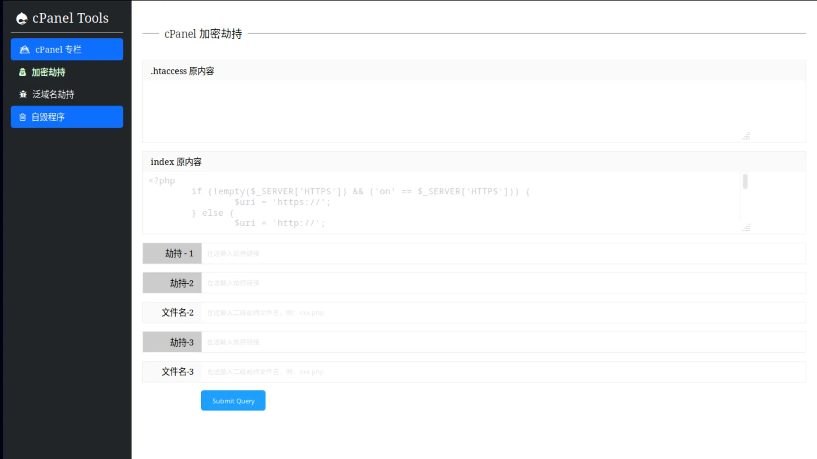Image resolution: width=817 pixels, height=459 pixels.
Task: Open the 泛域名劫持 sidebar entry
Action: coord(53,94)
